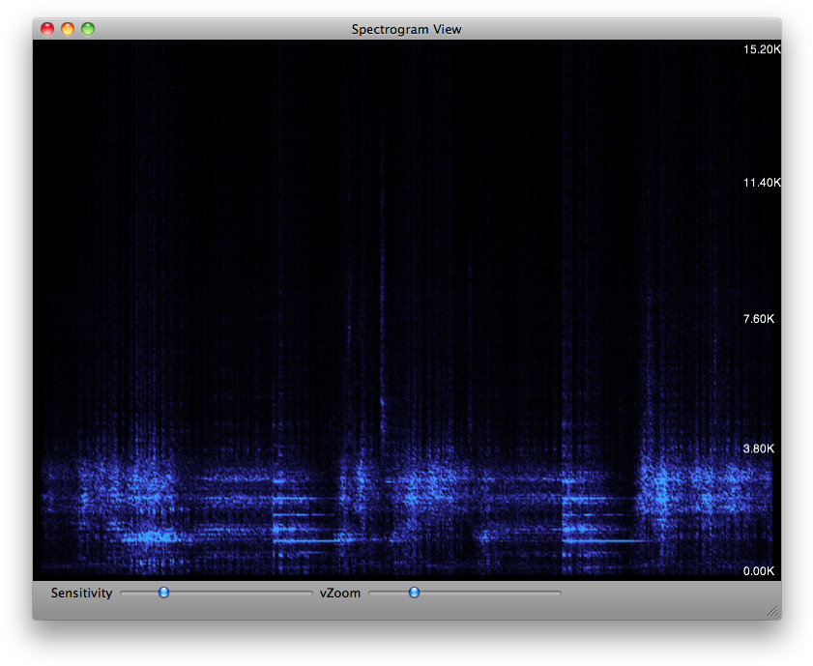Click the Sensitivity label
This screenshot has height=666, width=813.
(81, 593)
